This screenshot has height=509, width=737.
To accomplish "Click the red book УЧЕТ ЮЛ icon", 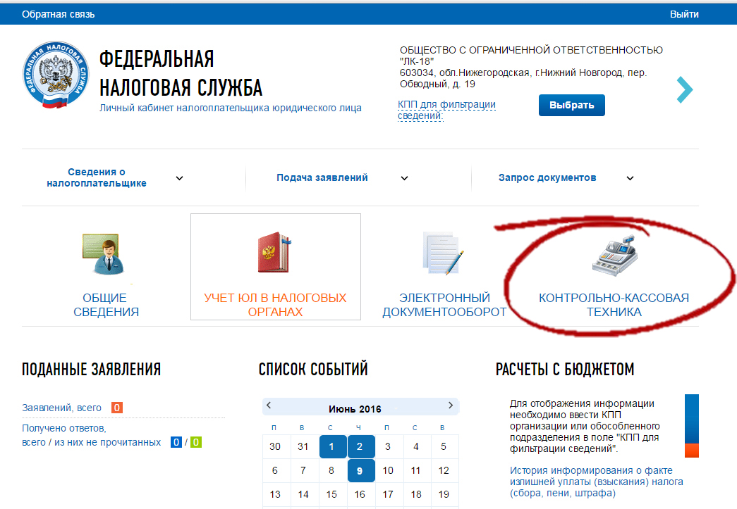I will (275, 253).
